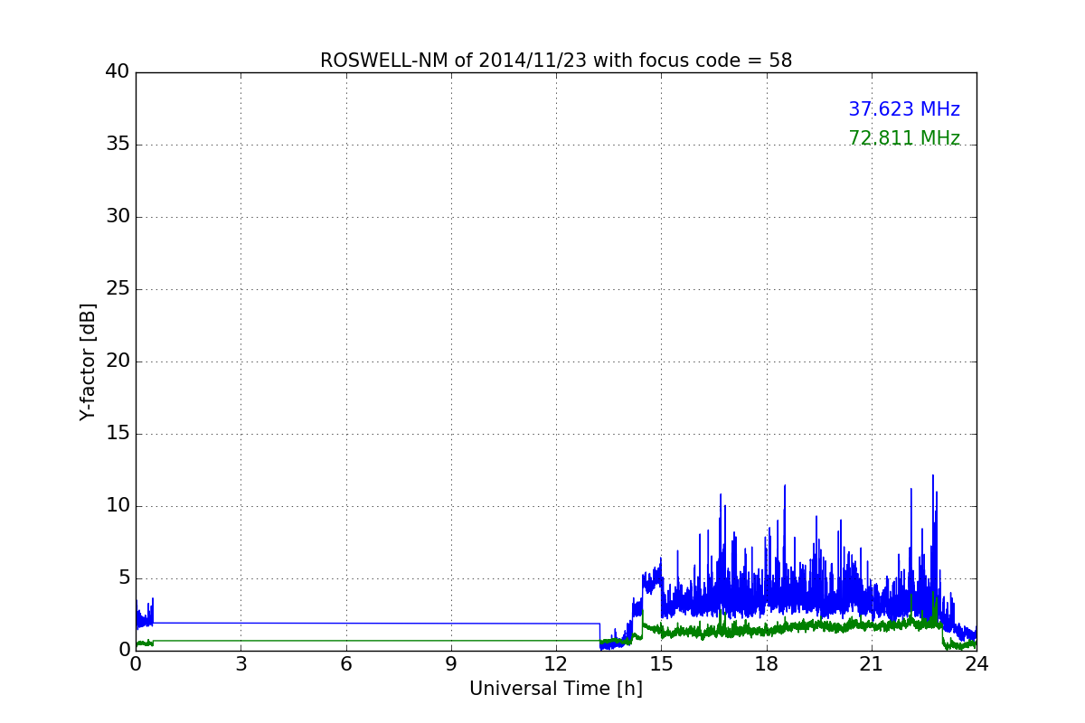Click the x-axis tick label 6
The height and width of the screenshot is (723, 1085).
click(x=346, y=664)
